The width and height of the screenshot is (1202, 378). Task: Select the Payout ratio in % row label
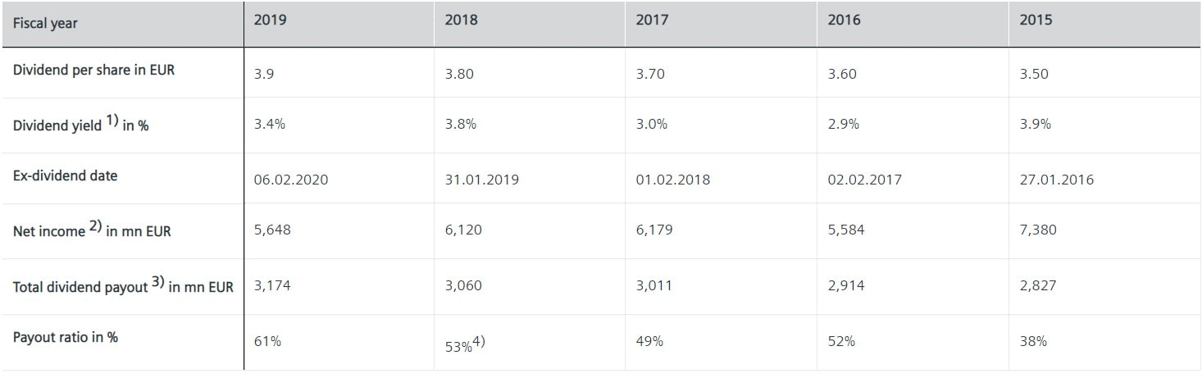click(65, 337)
